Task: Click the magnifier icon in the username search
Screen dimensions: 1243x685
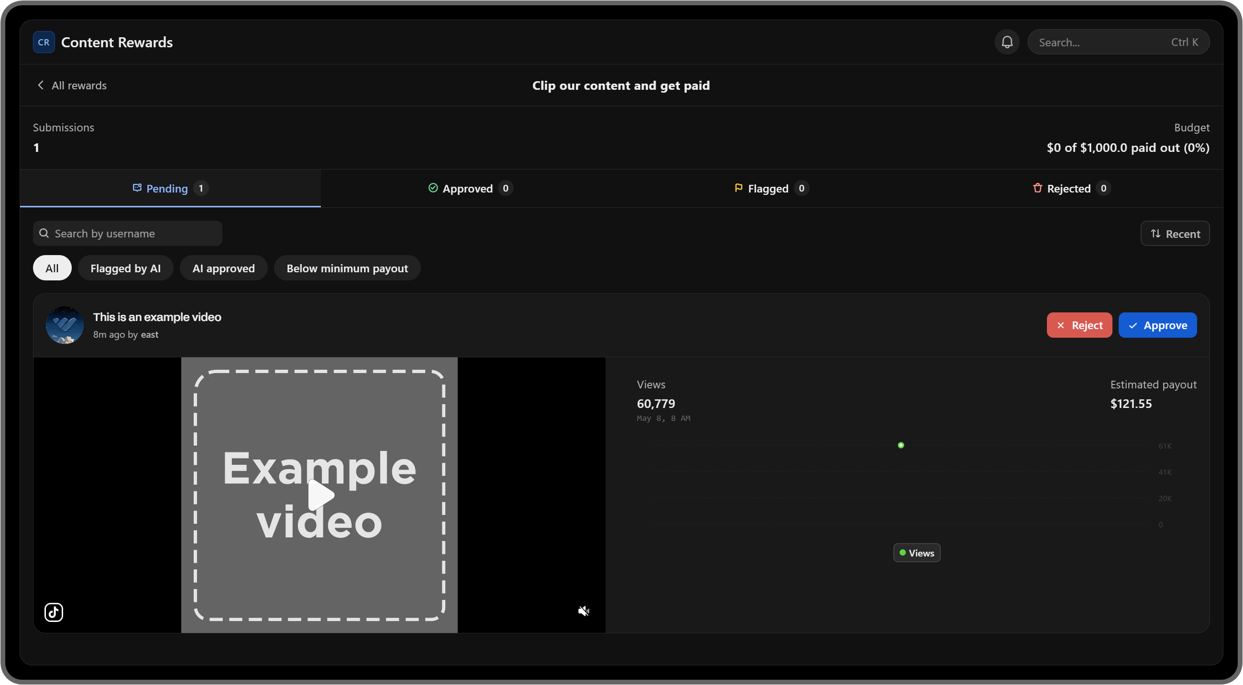Action: [x=44, y=233]
